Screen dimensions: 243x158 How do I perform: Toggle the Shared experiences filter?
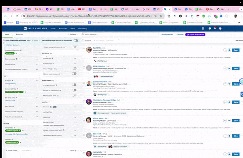click(74, 73)
